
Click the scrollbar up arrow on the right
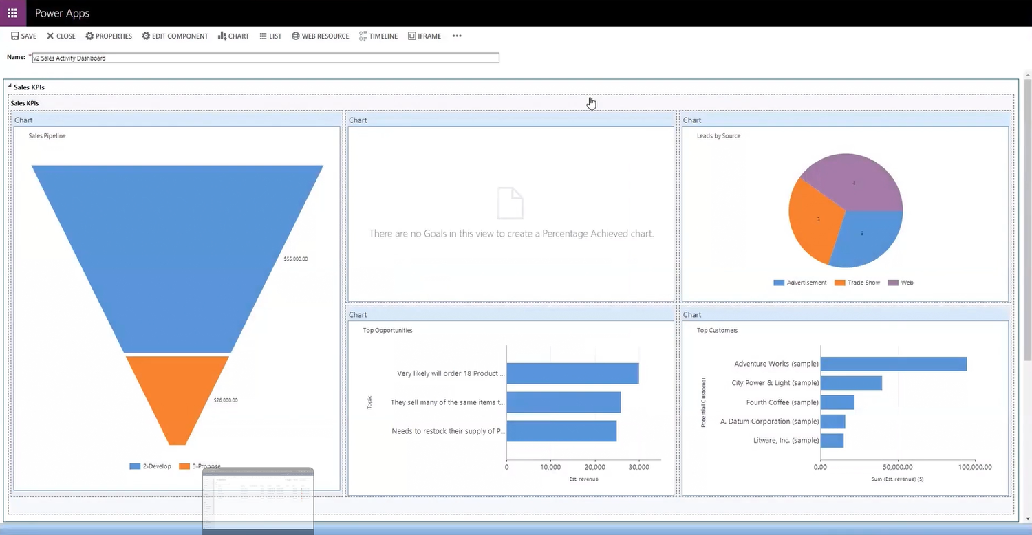click(x=1027, y=74)
